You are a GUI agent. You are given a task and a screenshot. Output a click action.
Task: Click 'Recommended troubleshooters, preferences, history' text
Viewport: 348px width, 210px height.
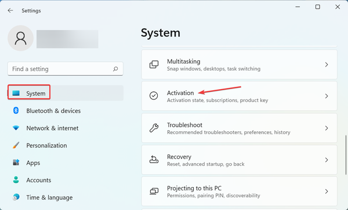[229, 132]
